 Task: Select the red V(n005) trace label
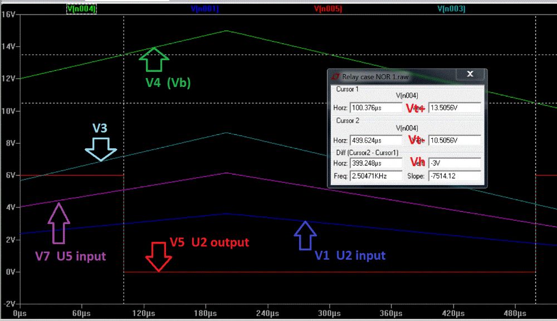click(x=328, y=9)
